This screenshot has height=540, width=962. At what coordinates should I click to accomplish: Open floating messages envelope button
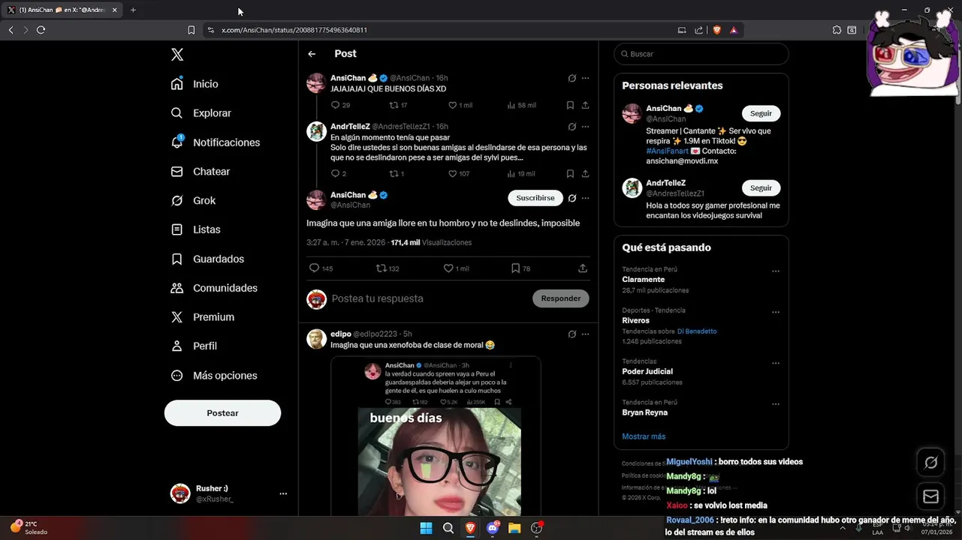(930, 496)
